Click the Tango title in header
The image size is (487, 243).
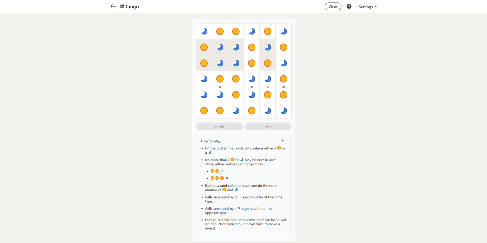(132, 6)
